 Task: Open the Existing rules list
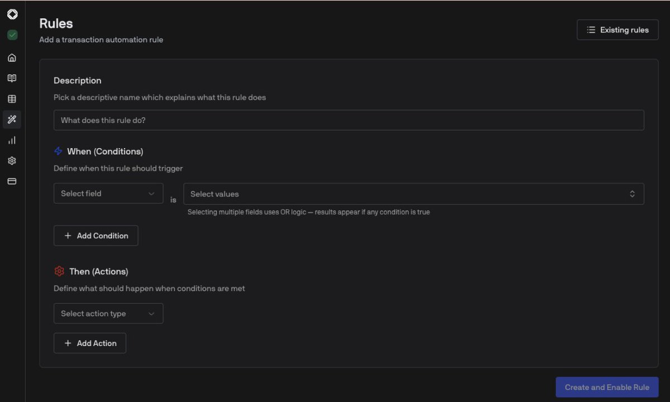click(618, 30)
